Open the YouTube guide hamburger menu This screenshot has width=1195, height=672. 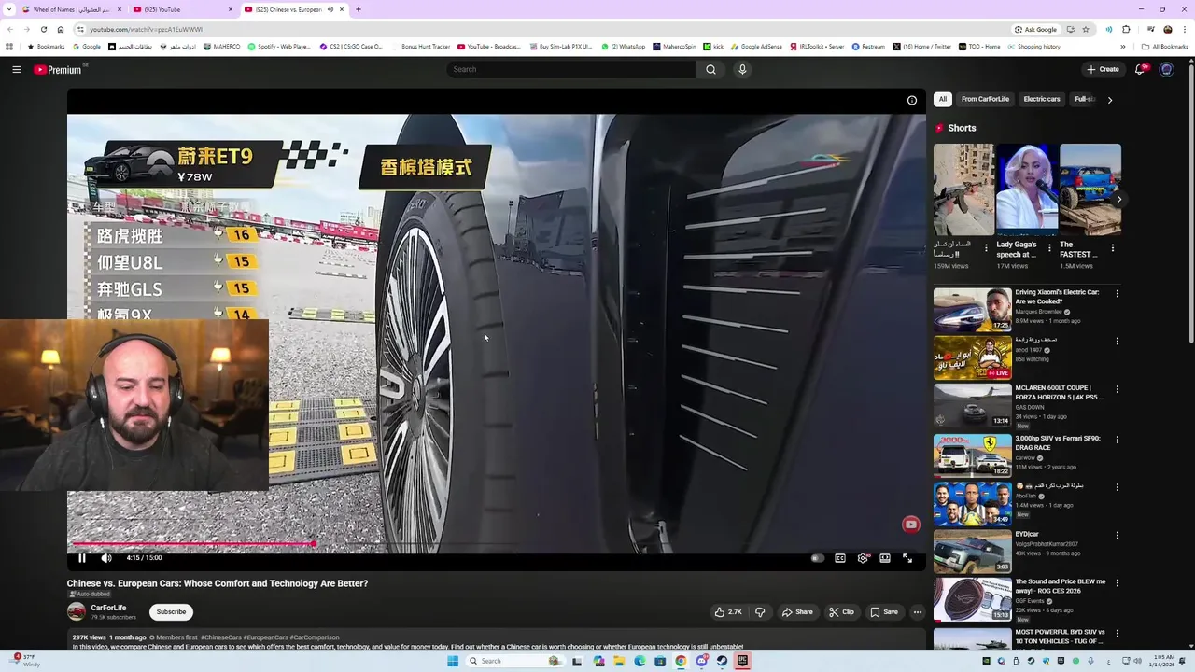(17, 69)
